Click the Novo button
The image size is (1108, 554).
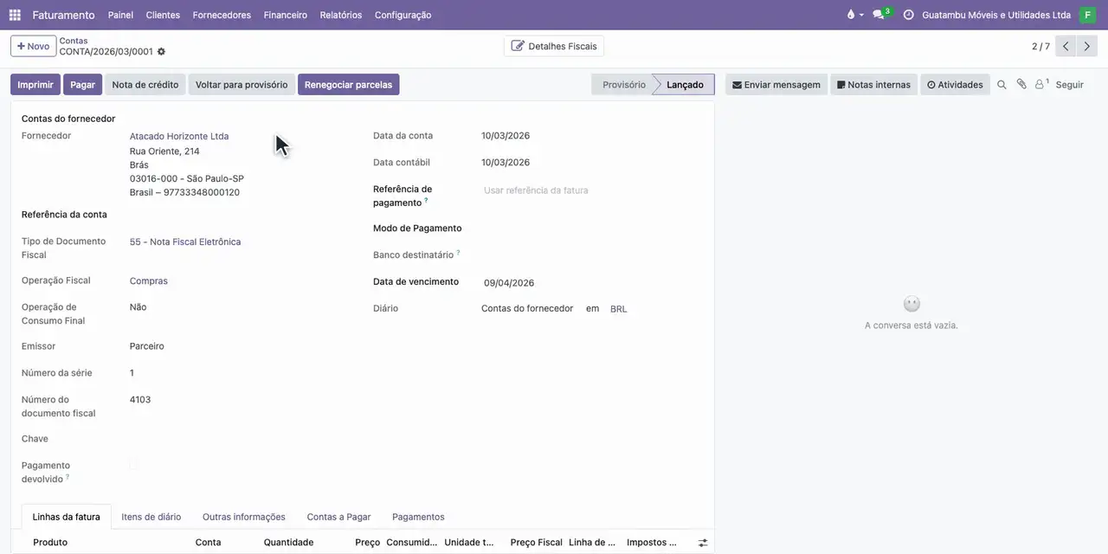click(x=33, y=47)
